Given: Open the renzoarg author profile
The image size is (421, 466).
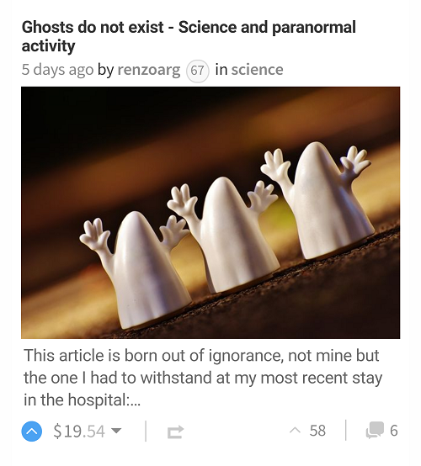Looking at the screenshot, I should [149, 70].
